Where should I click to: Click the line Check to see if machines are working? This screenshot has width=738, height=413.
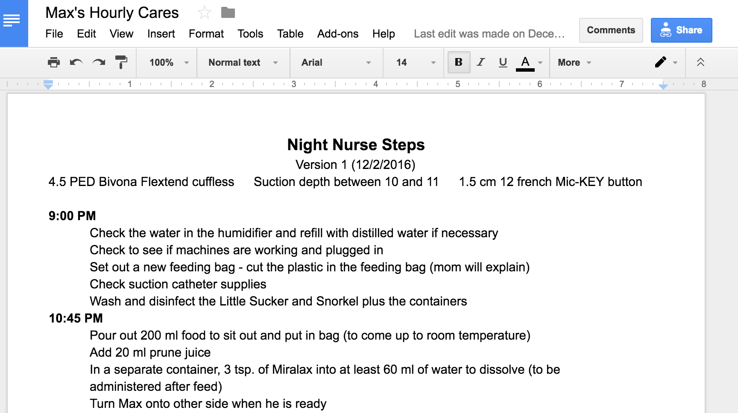[x=236, y=250]
